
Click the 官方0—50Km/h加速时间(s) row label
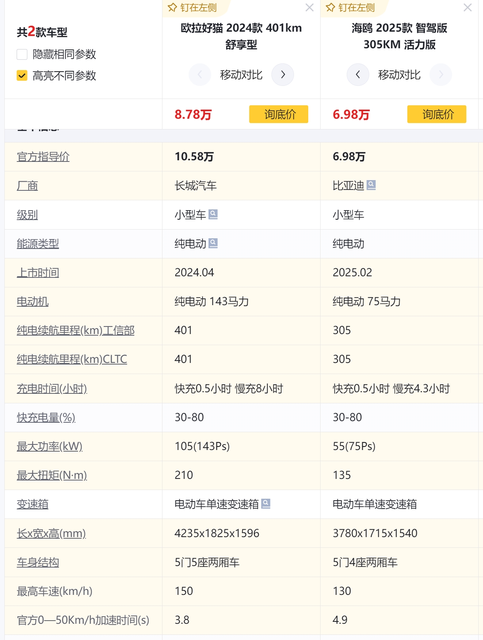point(83,620)
